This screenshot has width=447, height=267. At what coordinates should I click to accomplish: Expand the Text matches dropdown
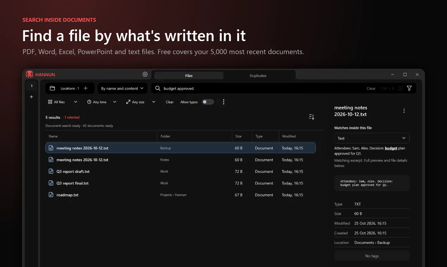tap(372, 138)
